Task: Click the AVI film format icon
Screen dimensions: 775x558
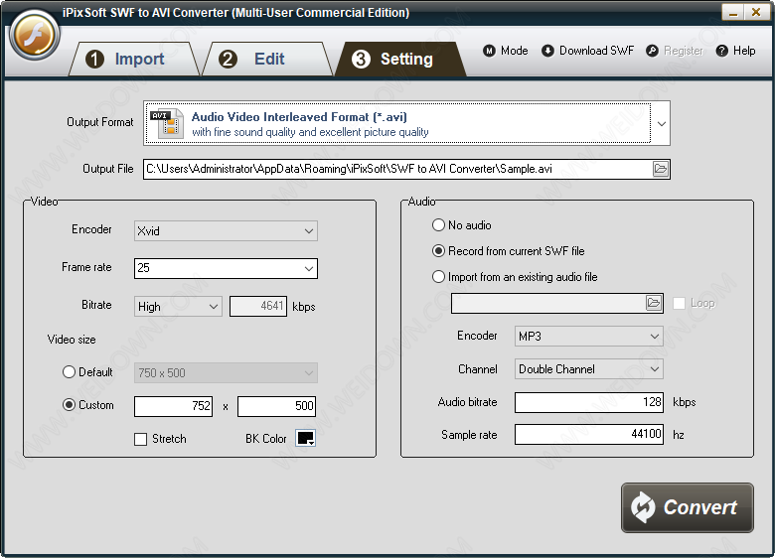Action: pos(167,123)
